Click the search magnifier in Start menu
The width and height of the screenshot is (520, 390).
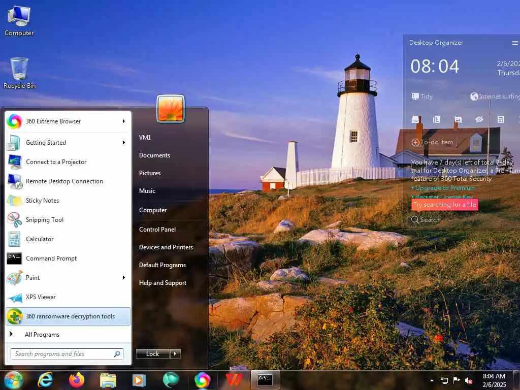(x=117, y=354)
